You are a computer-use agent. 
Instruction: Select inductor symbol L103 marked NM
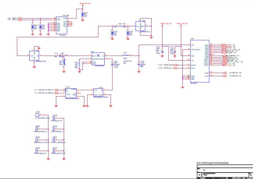[64, 62]
